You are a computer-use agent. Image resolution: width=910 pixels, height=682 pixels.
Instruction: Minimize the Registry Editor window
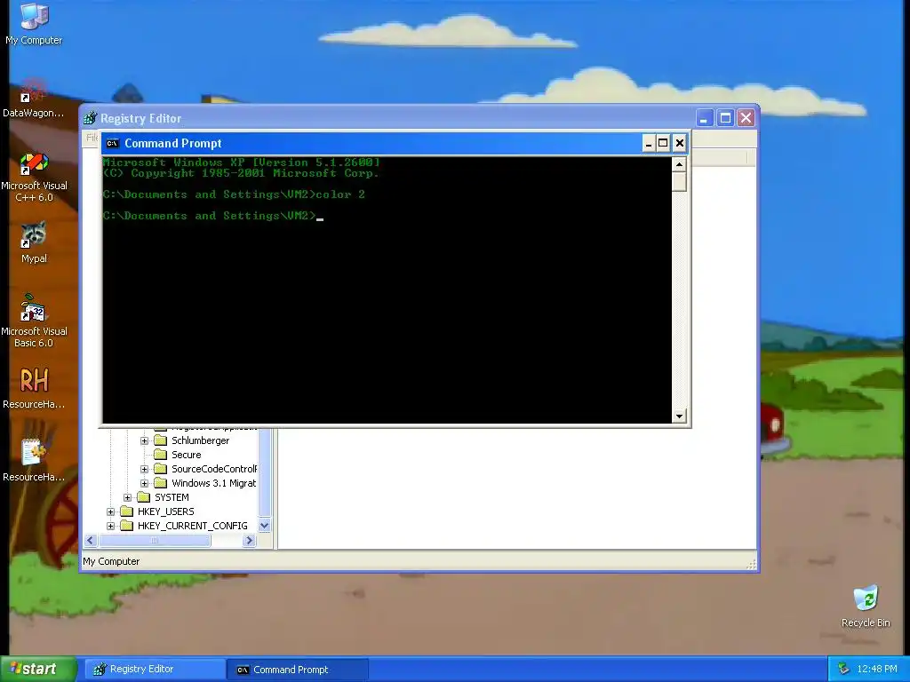705,118
